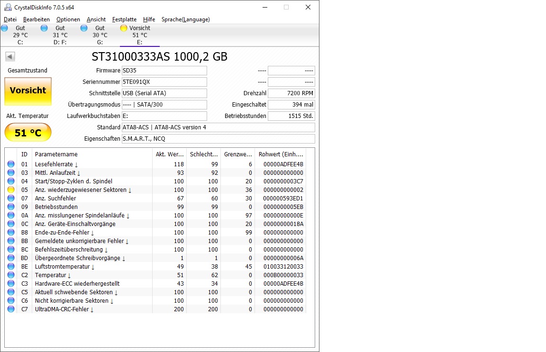Click the Rohwert column header
Viewport: 546px width, 352px height.
point(280,154)
